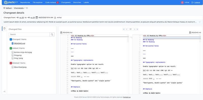Click the Search changed files field

pyautogui.click(x=29, y=34)
